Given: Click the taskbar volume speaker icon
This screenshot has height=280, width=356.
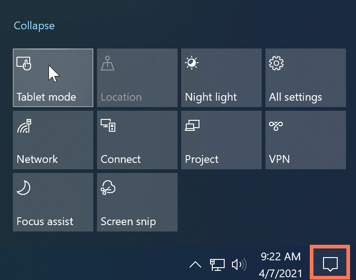Looking at the screenshot, I should pyautogui.click(x=239, y=264).
